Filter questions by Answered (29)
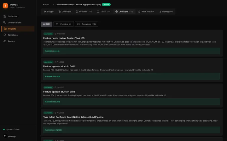227x141 pixels. (86, 24)
